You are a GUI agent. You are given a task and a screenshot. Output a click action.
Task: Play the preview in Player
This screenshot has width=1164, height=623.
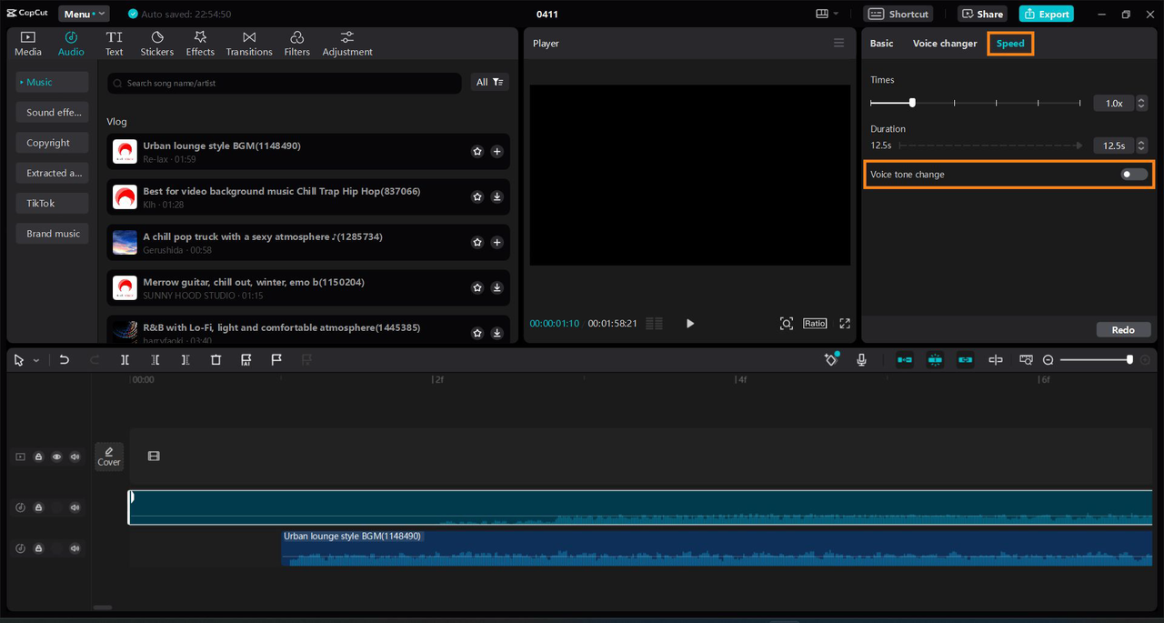690,323
